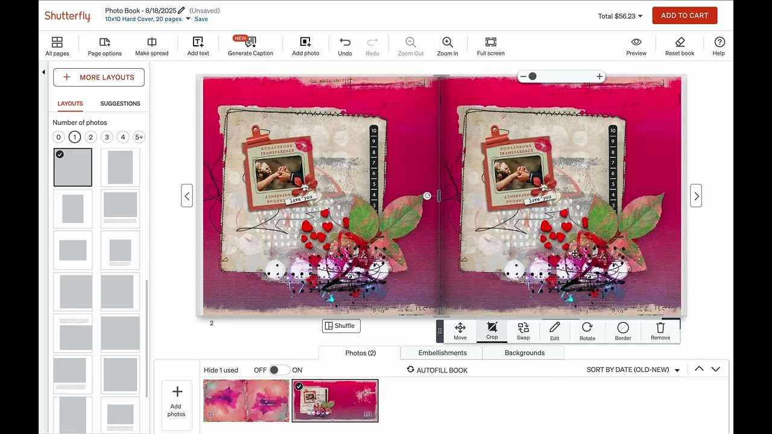
Task: Open Generate Caption tool
Action: 250,46
